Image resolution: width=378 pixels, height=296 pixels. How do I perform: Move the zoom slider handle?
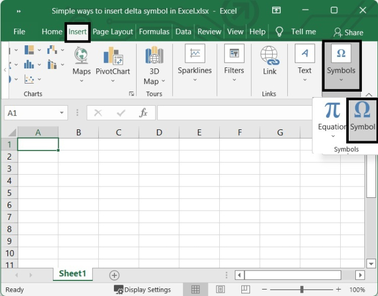(x=301, y=290)
